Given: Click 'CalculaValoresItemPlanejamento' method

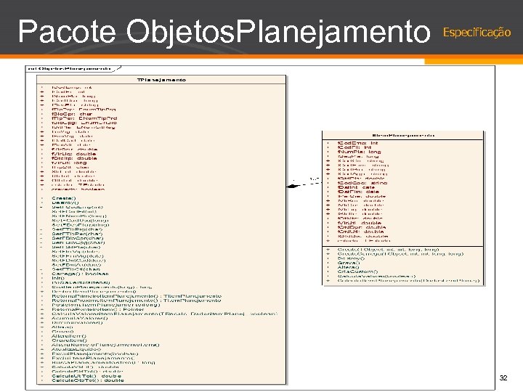Looking at the screenshot, I should (164, 314).
